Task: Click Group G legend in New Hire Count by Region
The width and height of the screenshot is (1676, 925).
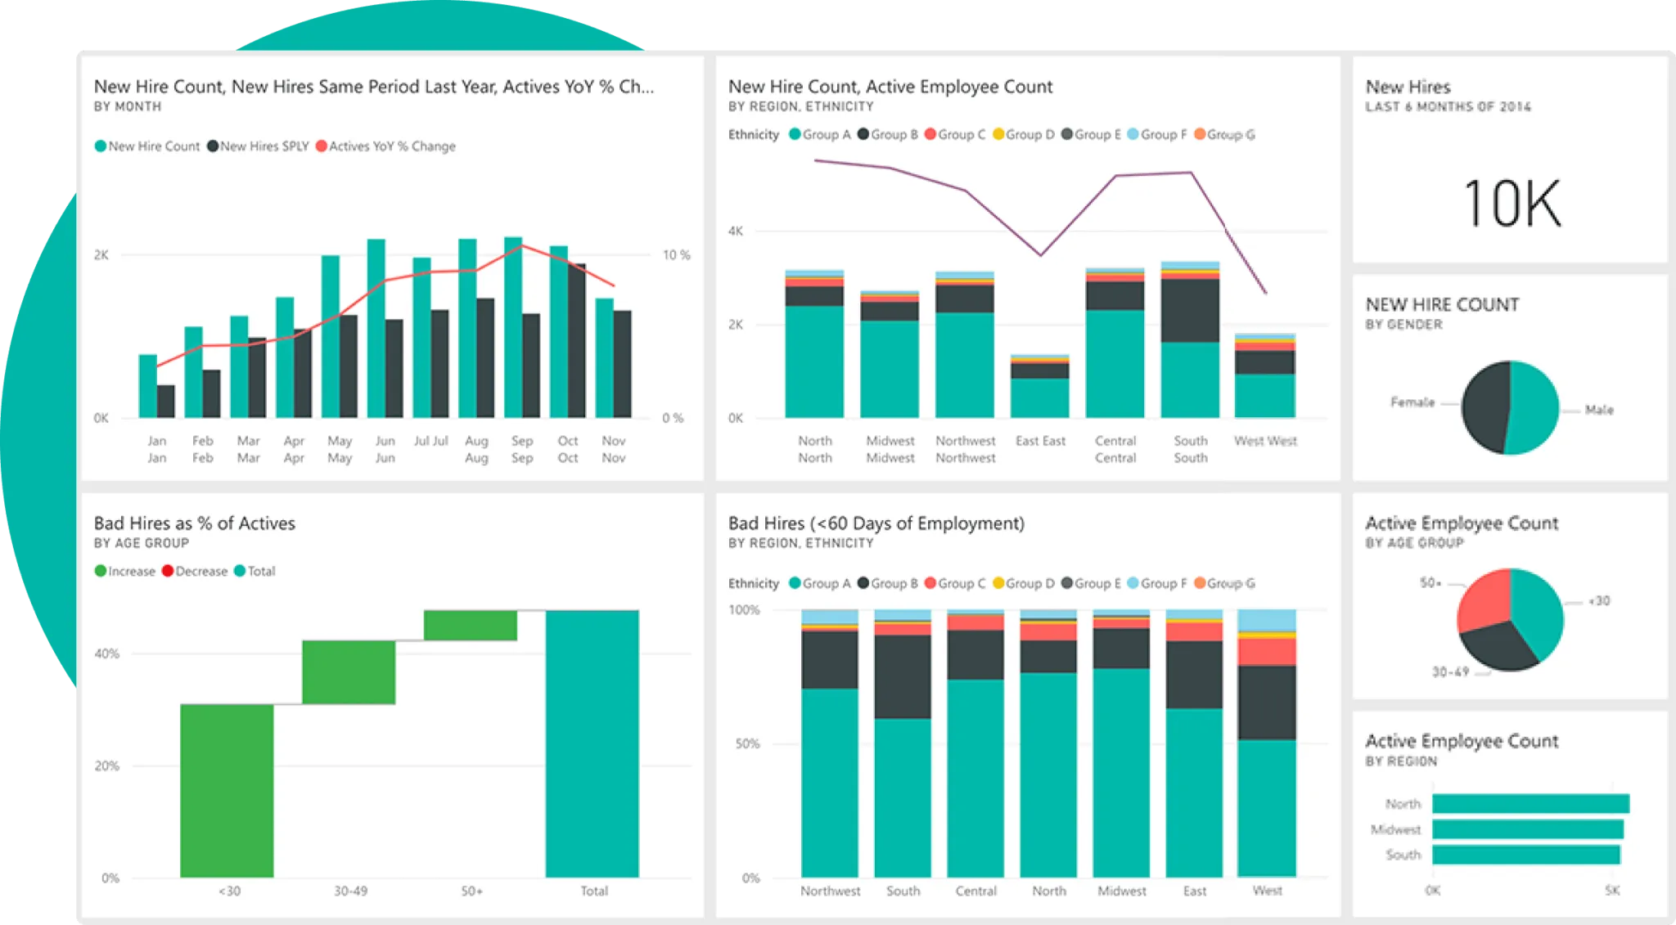Action: (1224, 134)
